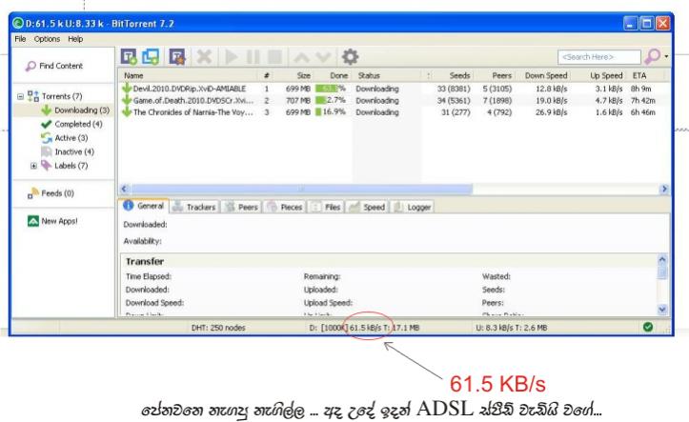Click the U: 8.3 kB/s status entry
The height and width of the screenshot is (422, 689).
point(512,328)
